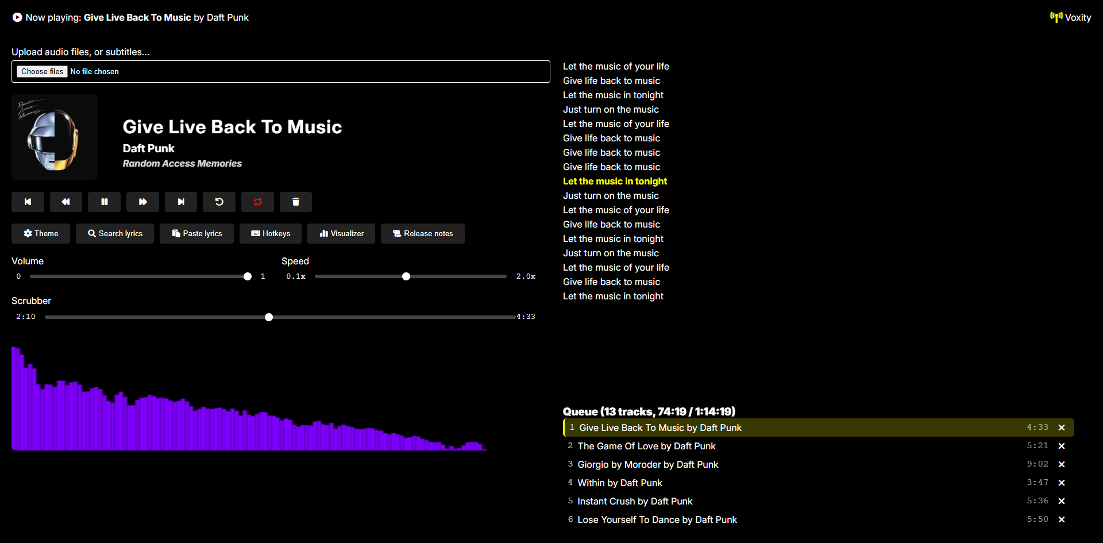Click the trash icon to clear queue
The width and height of the screenshot is (1103, 543).
pos(296,202)
